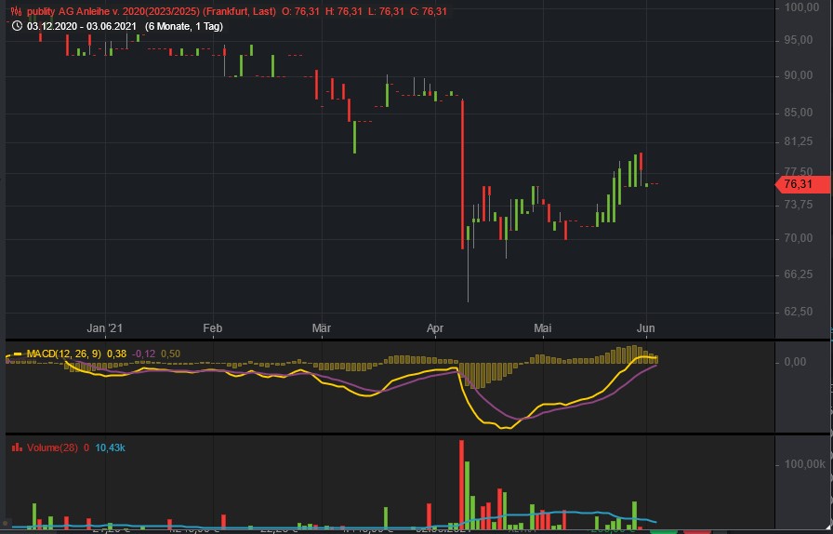Click the yellow MACD line legend icon
This screenshot has width=833, height=534.
tap(17, 354)
